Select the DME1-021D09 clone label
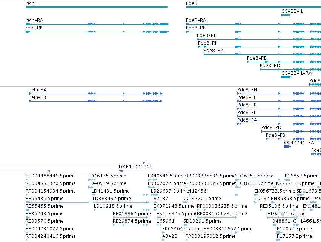Viewport: 321px width, 242px height. (136, 167)
